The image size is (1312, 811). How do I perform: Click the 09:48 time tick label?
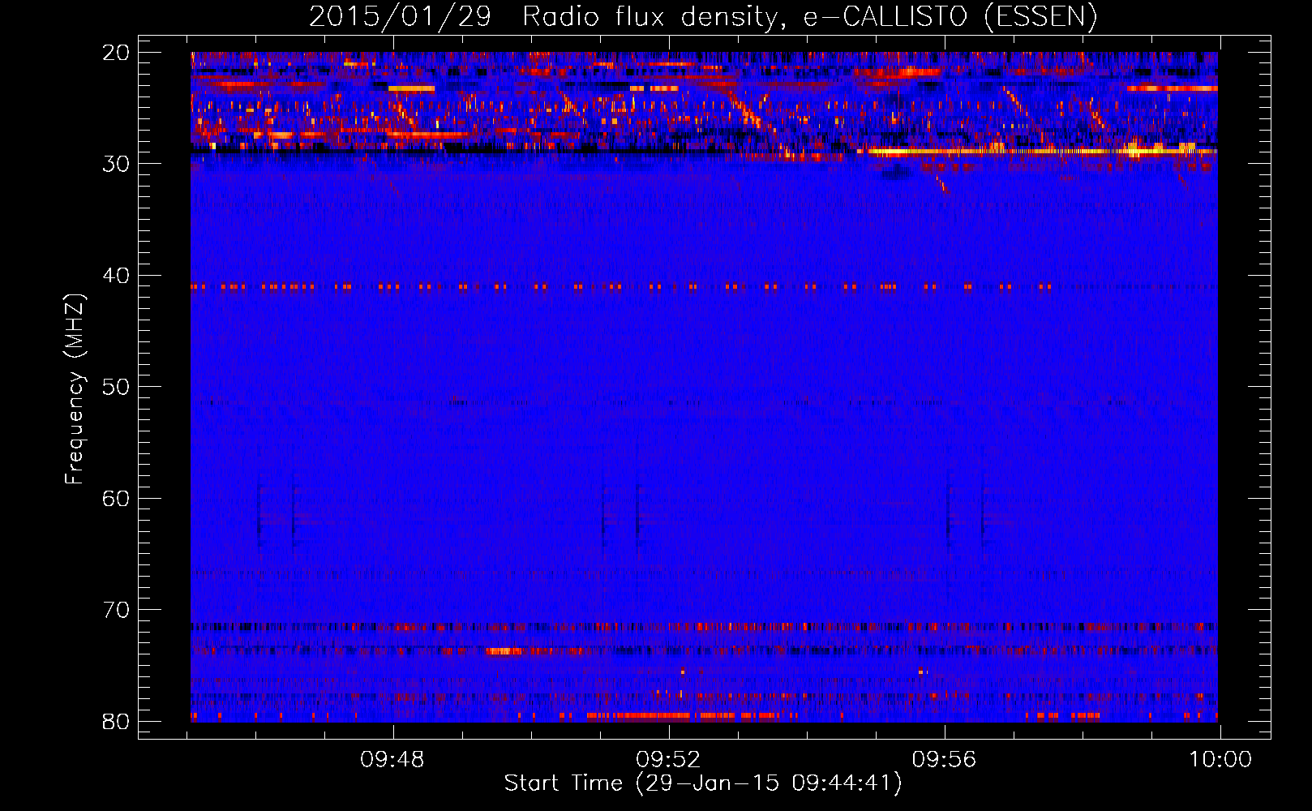coord(392,760)
